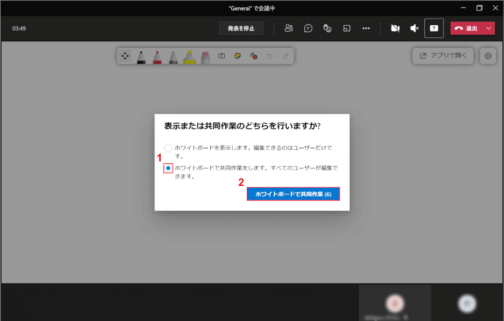Screen dimensions: 504x321
Task: Open the meeting chat
Action: pos(308,28)
